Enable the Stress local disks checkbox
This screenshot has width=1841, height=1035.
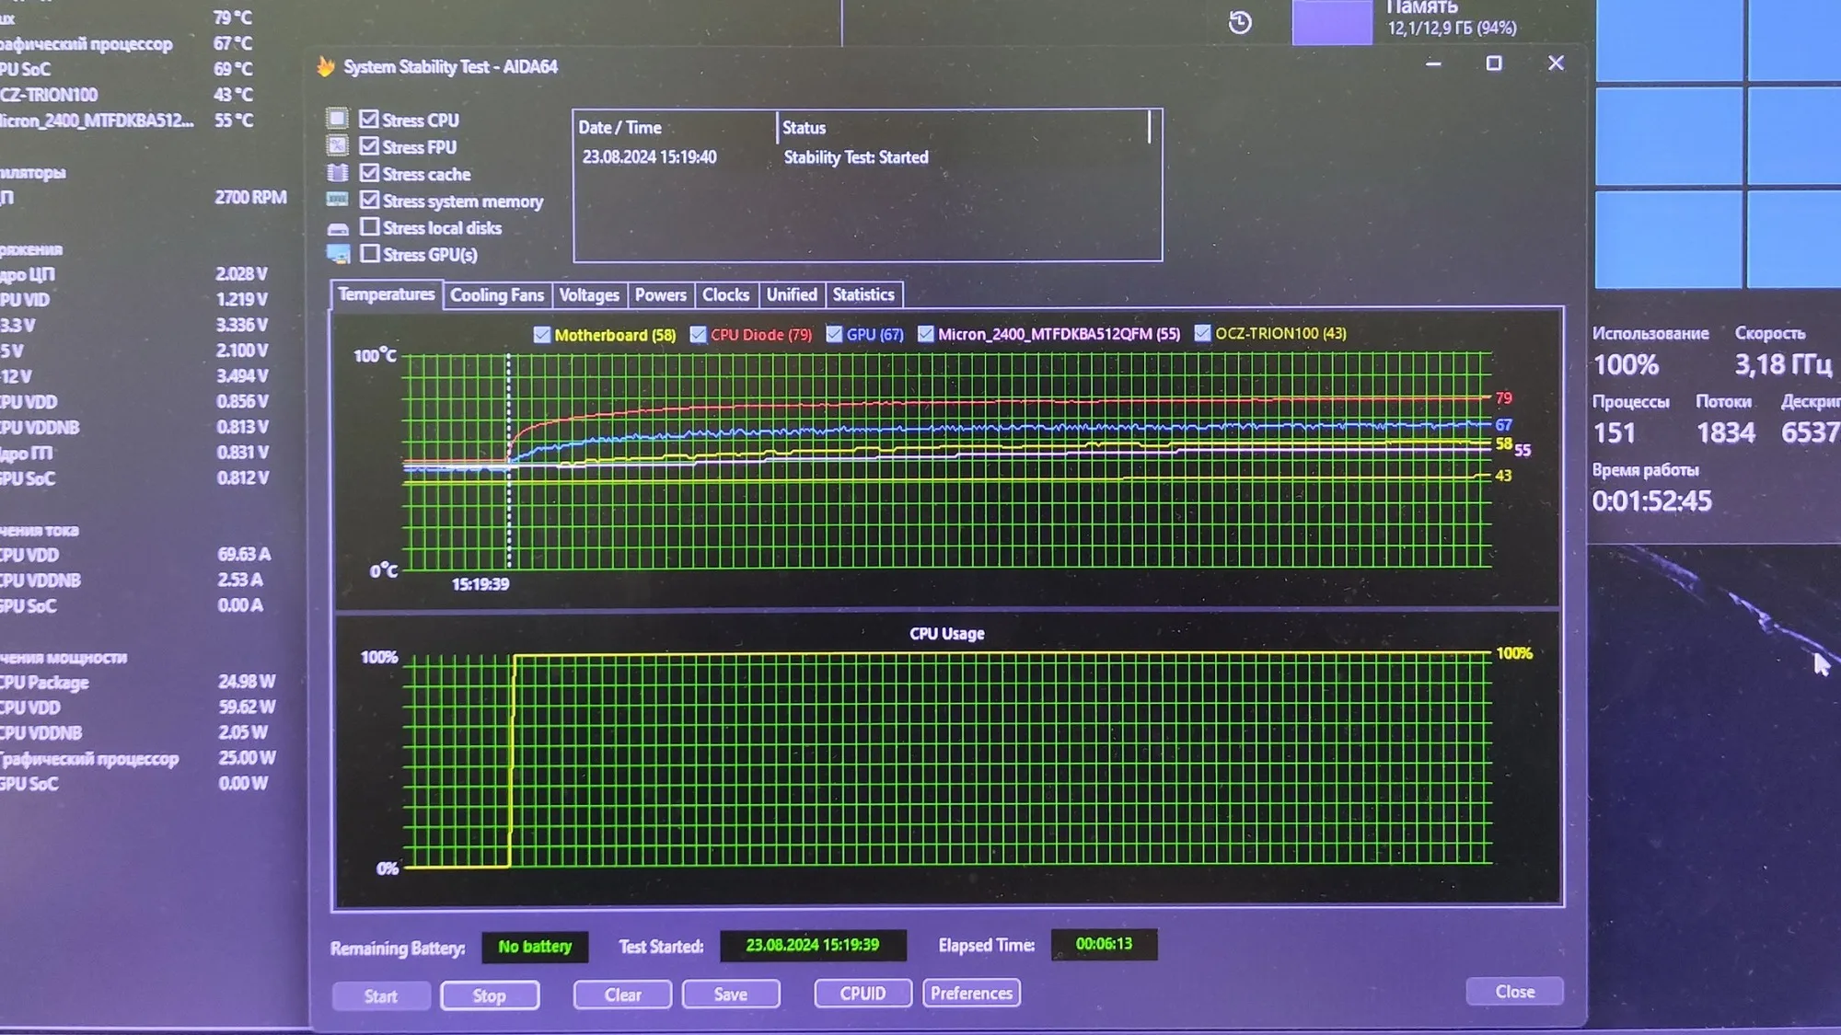369,226
